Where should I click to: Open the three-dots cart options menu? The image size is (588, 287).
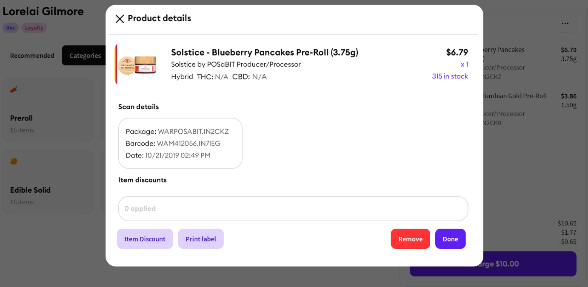pyautogui.click(x=565, y=23)
